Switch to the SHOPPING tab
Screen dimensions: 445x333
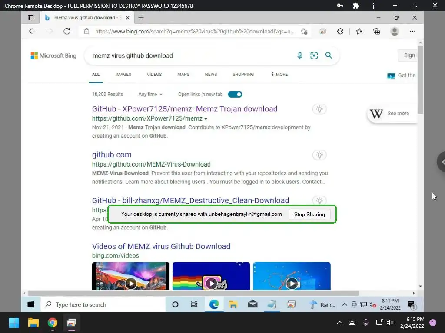243,75
